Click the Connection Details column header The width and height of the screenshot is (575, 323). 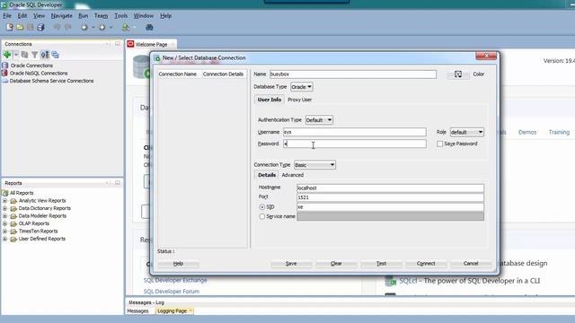point(223,74)
